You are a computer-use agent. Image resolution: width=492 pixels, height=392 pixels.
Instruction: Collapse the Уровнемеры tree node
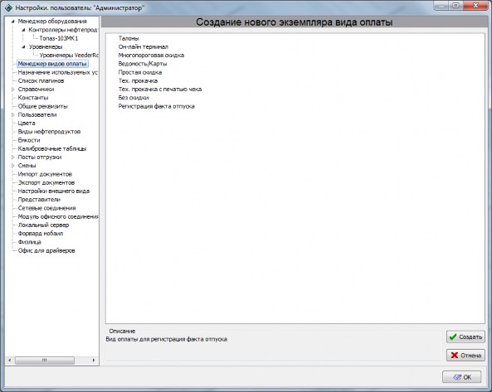[x=23, y=47]
